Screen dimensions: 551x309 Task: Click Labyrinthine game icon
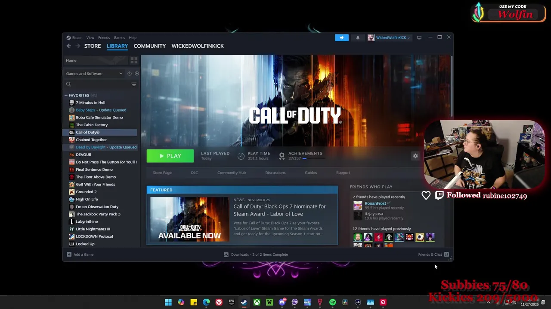point(72,221)
